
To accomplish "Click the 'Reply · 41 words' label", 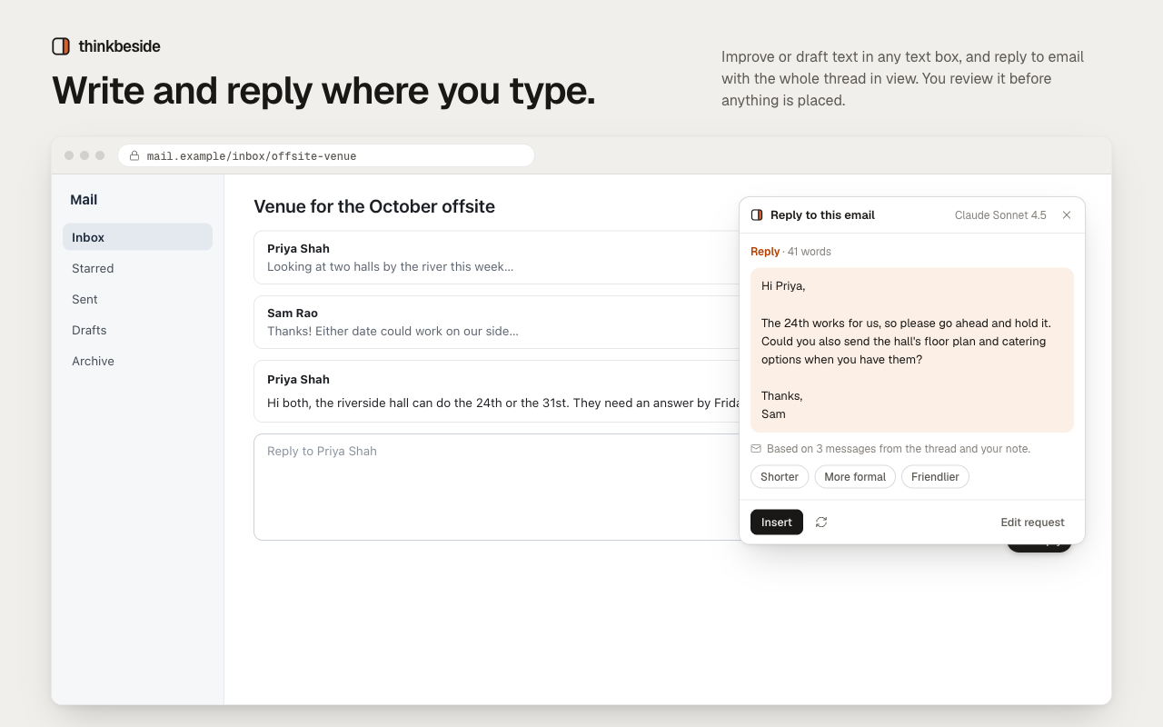I will tap(790, 252).
